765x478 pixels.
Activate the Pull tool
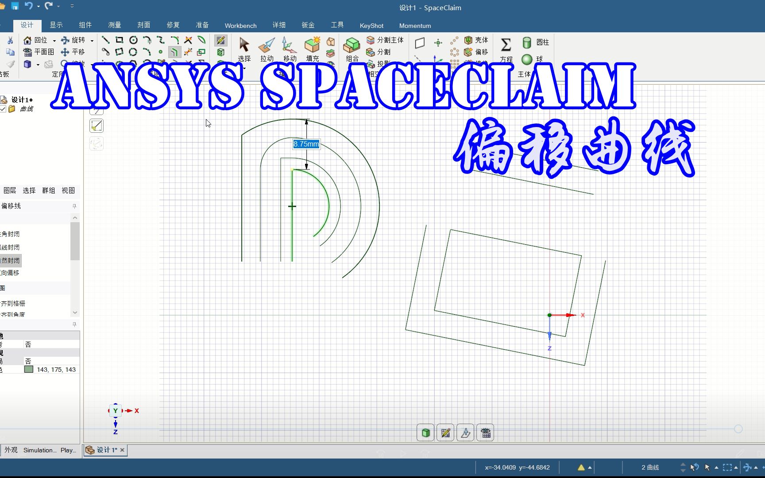click(x=267, y=49)
